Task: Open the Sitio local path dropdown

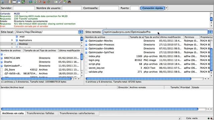Action: [81, 32]
